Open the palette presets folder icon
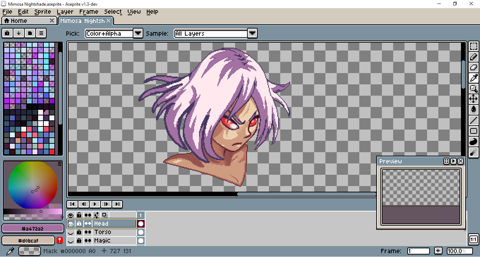 click(30, 33)
